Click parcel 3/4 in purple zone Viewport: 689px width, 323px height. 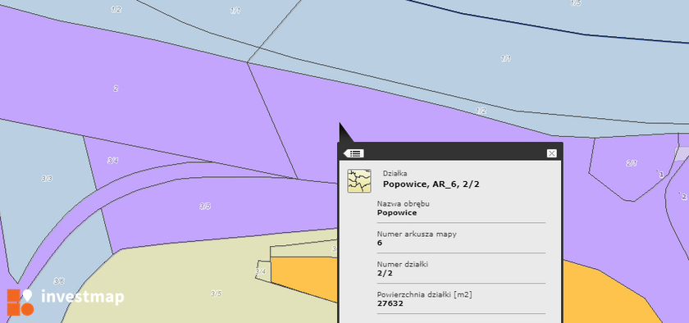(113, 161)
